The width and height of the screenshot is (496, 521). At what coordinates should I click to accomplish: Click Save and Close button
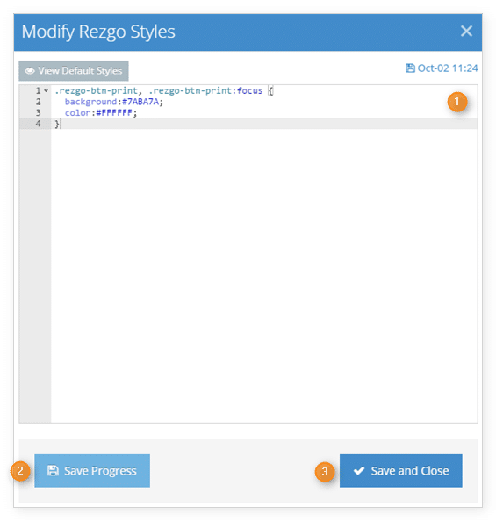click(400, 470)
